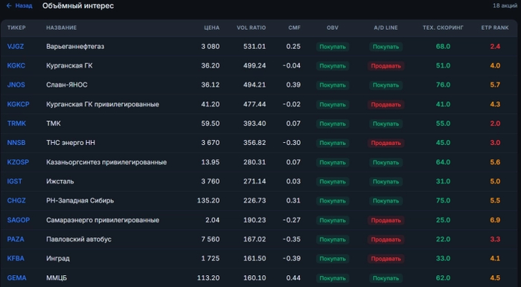Select the name Курганская ГК привилегированные

point(103,104)
